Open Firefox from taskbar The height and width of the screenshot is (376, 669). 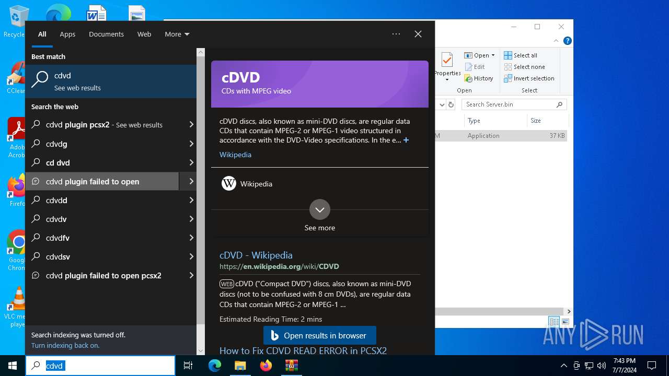click(266, 366)
